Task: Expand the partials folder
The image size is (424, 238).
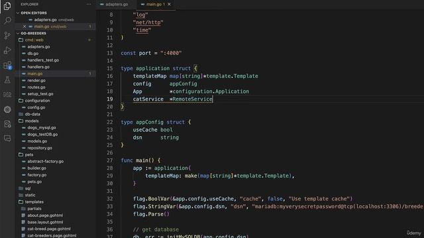Action: click(34, 209)
